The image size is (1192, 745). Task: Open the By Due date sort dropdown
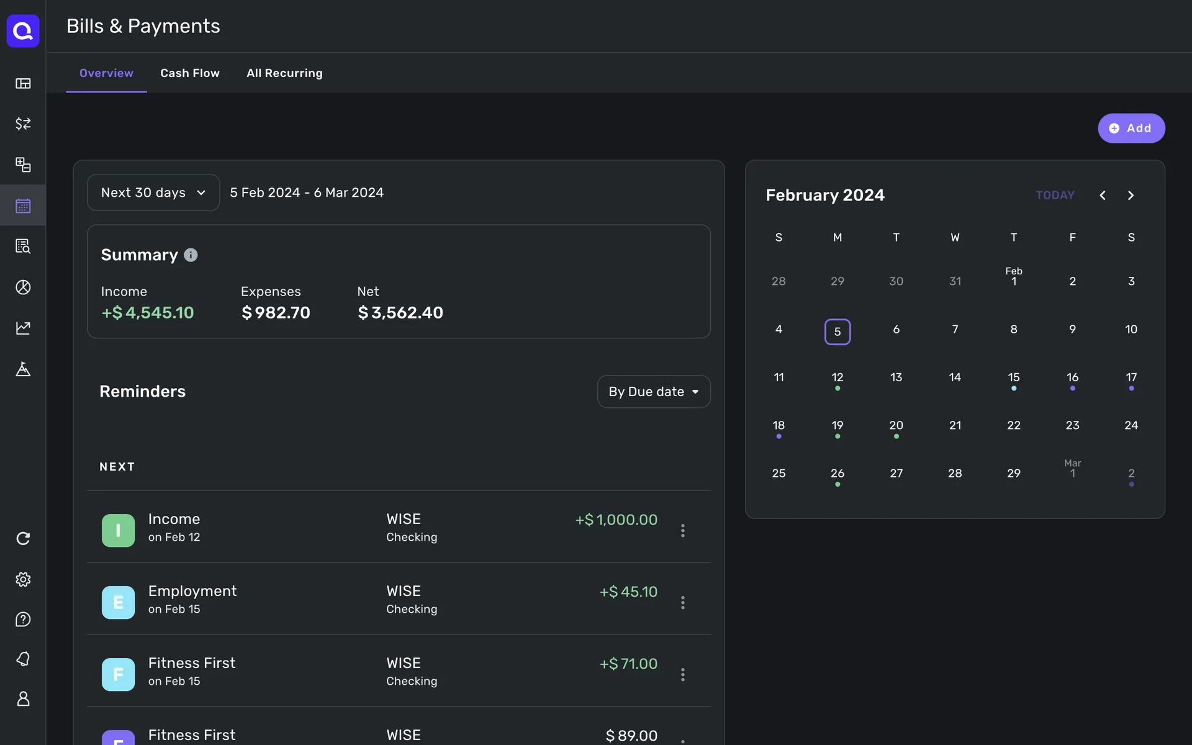tap(653, 392)
